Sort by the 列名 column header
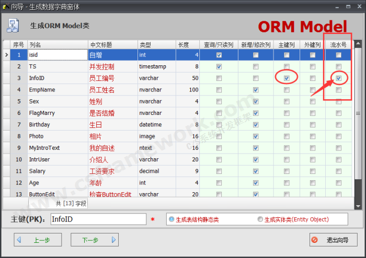 (x=58, y=45)
